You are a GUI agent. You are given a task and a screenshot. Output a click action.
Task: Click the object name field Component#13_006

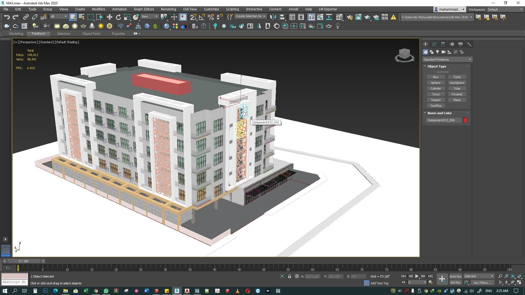point(444,120)
